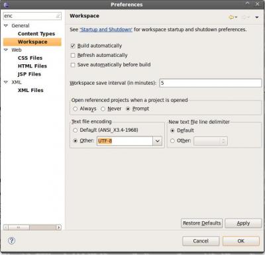
Task: Click the tree horizontal scrollbar thumb
Action: [19, 227]
